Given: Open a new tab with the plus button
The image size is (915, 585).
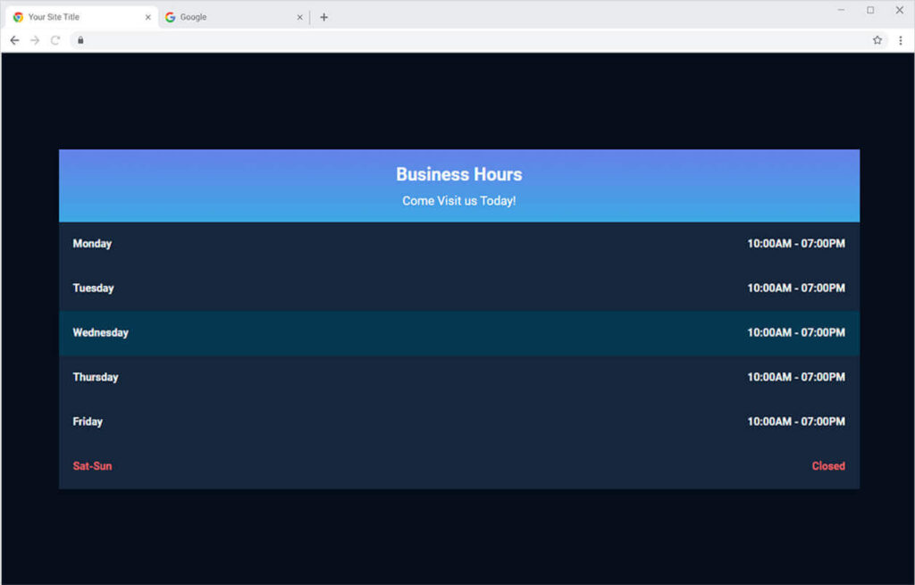Looking at the screenshot, I should [x=323, y=17].
